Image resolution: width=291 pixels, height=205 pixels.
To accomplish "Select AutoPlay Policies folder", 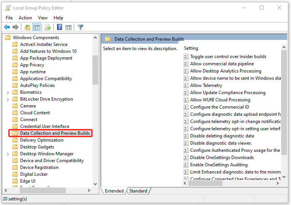I will coord(38,85).
